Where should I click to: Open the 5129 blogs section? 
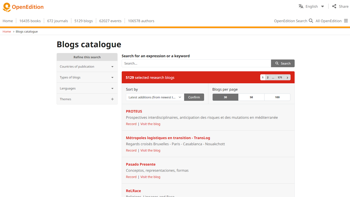(x=84, y=21)
